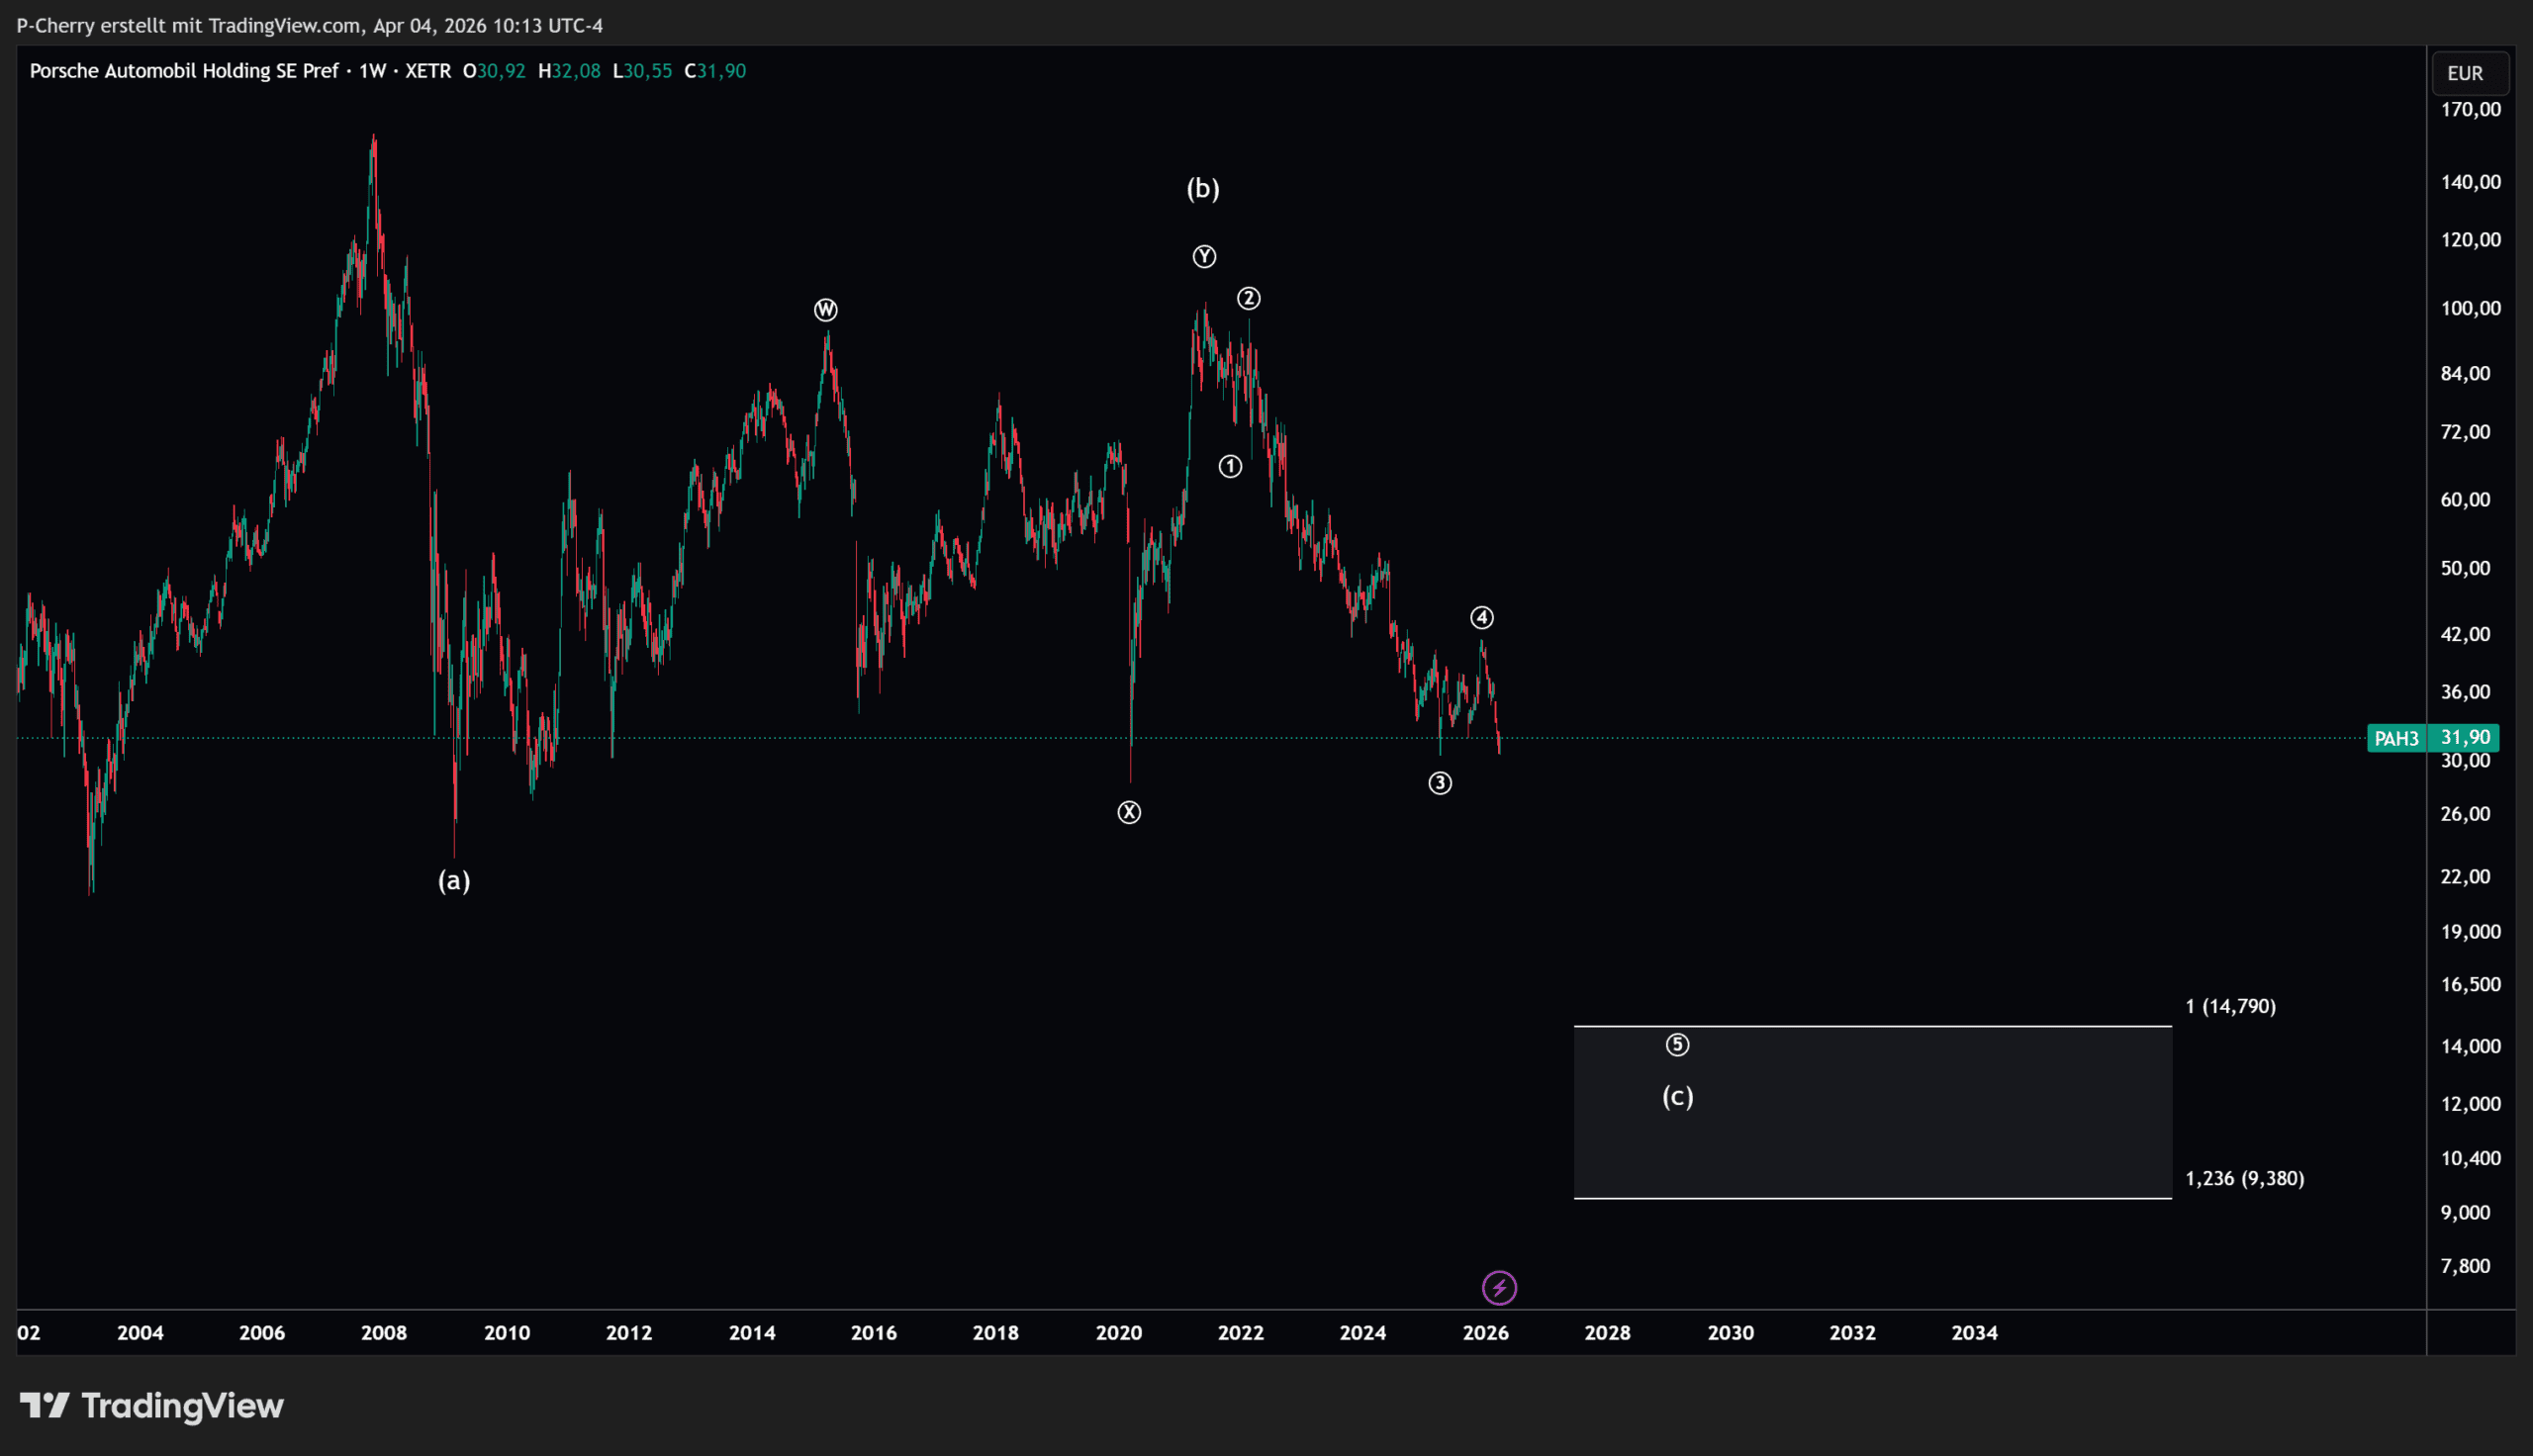Select the (a) wave text label
This screenshot has height=1456, width=2533.
pos(454,880)
